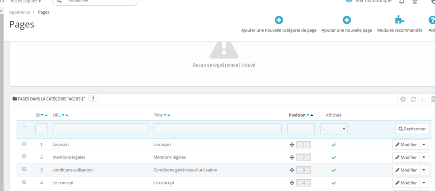Click Modifier button for Le concept

[406, 182]
